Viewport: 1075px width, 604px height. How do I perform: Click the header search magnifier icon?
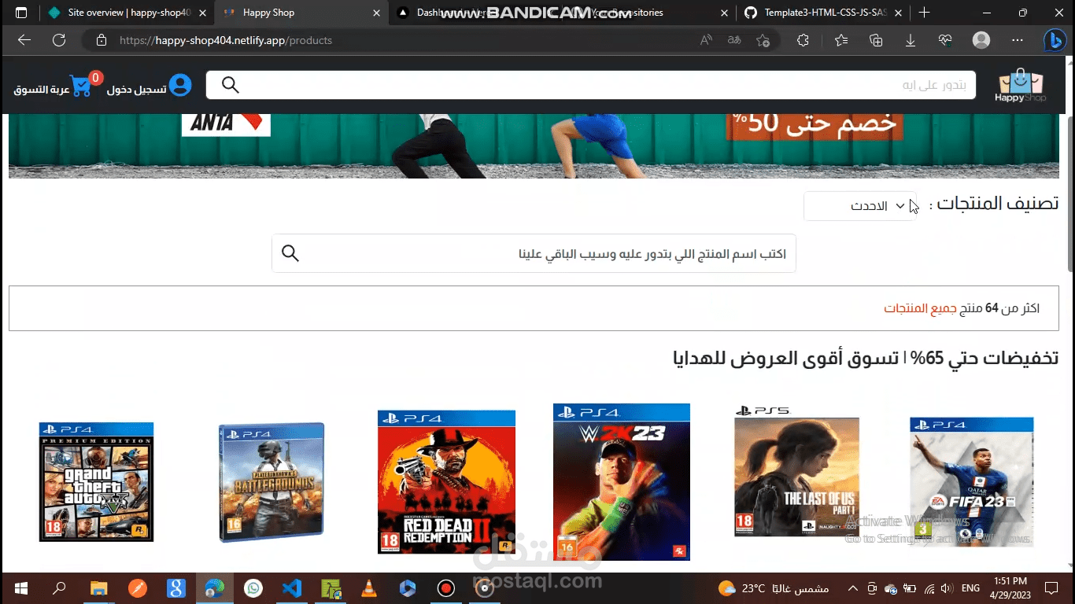(x=230, y=85)
